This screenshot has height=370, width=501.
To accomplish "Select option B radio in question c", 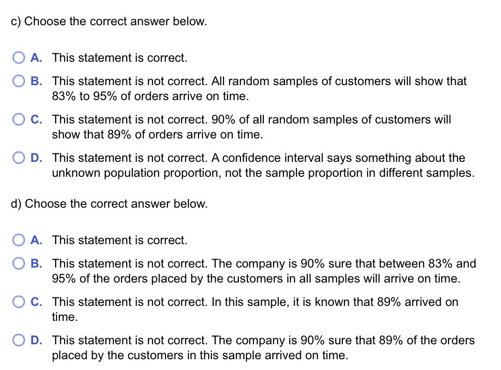I will (x=19, y=81).
